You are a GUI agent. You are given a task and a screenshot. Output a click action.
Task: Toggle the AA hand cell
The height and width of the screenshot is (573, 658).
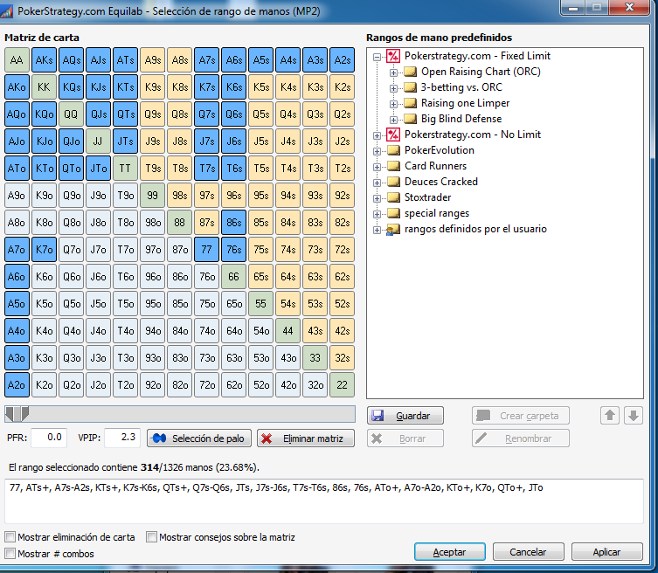pyautogui.click(x=17, y=60)
